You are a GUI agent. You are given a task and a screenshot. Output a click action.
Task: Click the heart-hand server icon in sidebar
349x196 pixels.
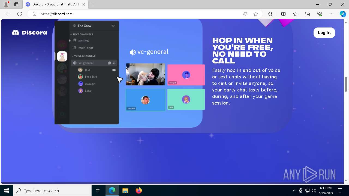pyautogui.click(x=62, y=56)
